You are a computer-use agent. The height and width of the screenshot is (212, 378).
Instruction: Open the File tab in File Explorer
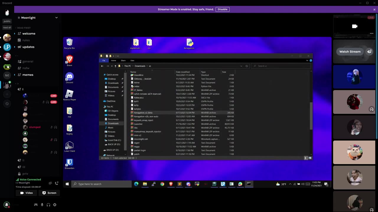click(104, 60)
